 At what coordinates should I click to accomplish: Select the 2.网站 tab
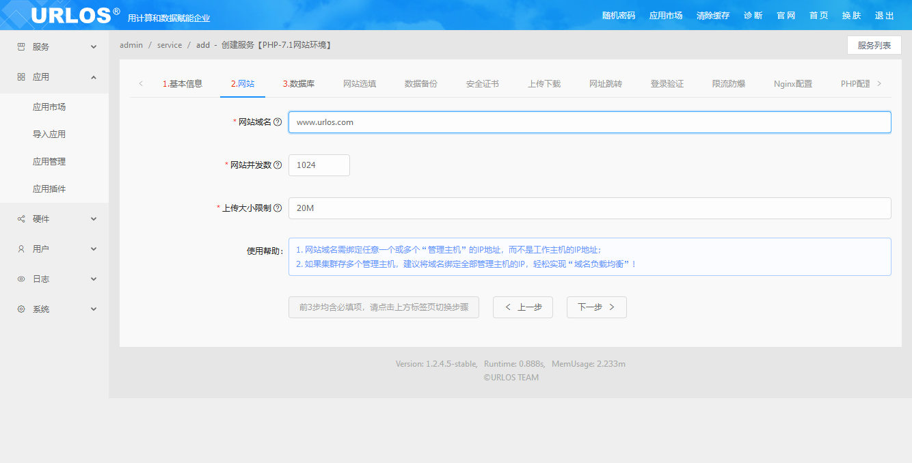[243, 84]
